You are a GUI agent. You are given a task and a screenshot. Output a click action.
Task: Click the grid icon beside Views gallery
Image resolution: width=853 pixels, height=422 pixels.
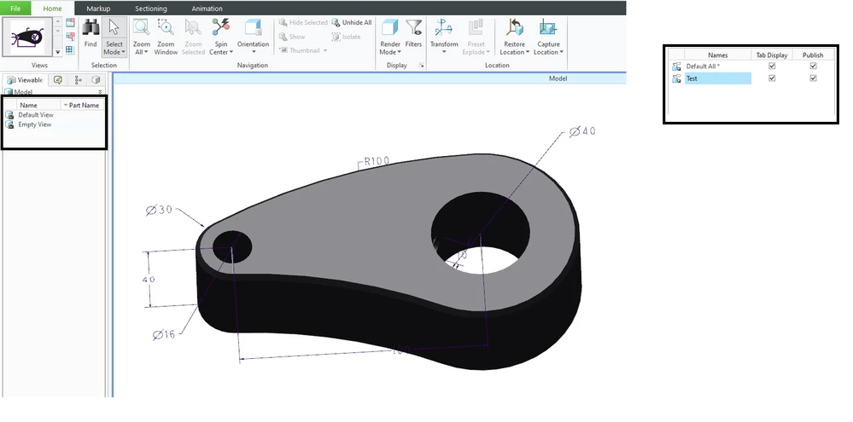tap(70, 50)
